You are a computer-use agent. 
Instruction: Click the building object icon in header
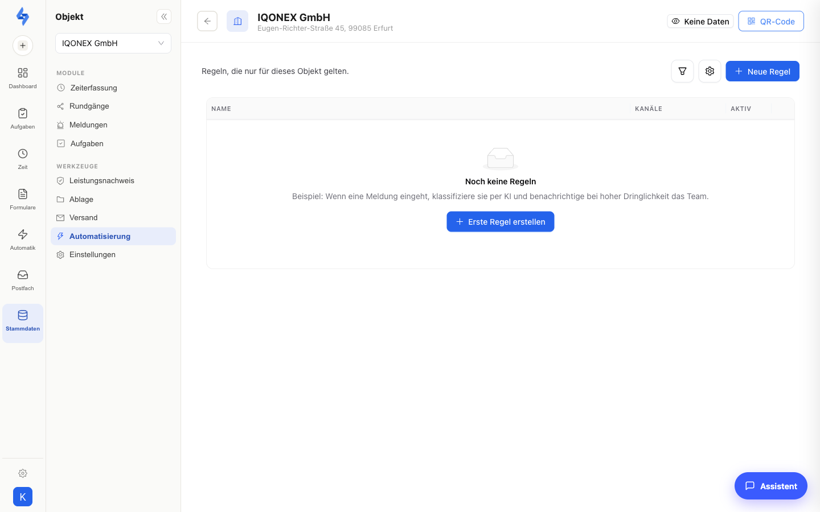click(237, 21)
